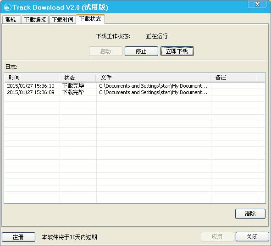Open the 下载链接 tab
Screen dimensions: 271x246
35,19
